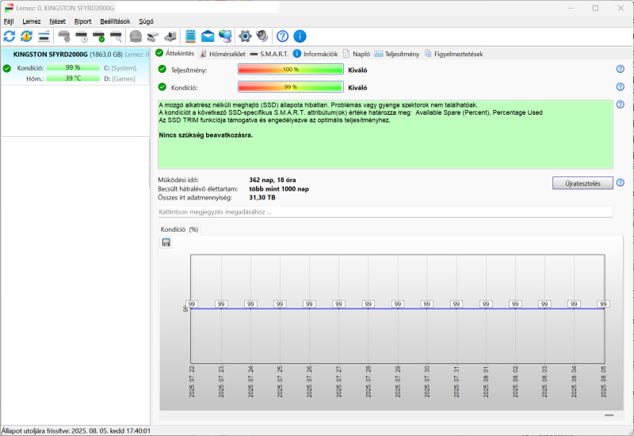Click the disk with clock icon
The image size is (634, 436).
[x=82, y=36]
